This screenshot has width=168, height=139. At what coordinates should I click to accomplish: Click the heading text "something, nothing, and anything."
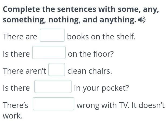[69, 20]
